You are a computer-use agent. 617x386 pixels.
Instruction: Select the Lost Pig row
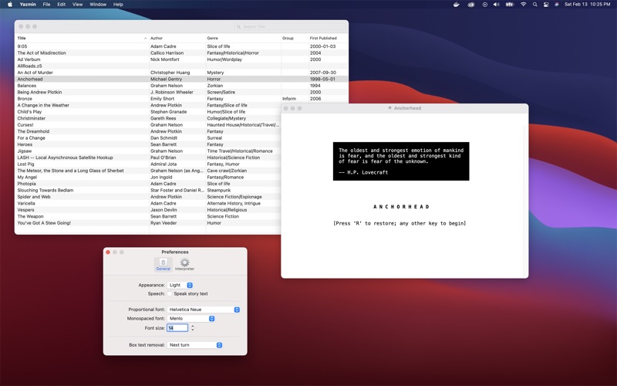coord(148,164)
